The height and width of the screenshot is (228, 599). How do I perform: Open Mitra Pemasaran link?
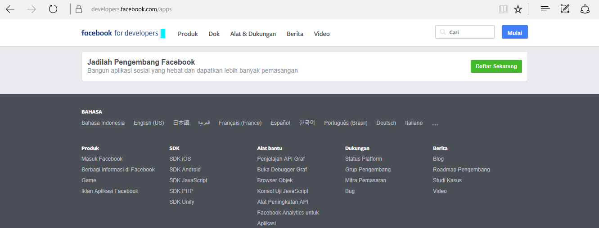(x=365, y=180)
